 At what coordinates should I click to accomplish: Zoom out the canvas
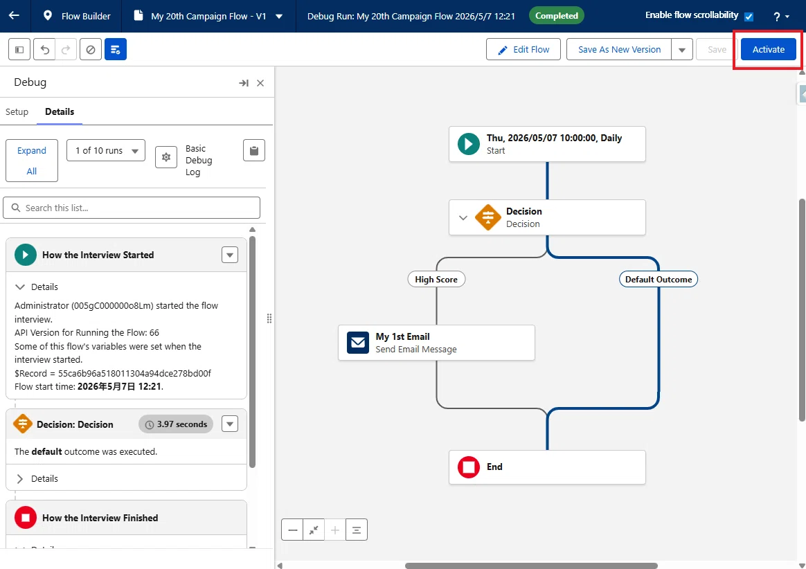pos(292,530)
